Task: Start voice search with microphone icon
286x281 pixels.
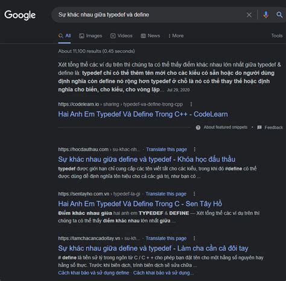Action: point(265,15)
